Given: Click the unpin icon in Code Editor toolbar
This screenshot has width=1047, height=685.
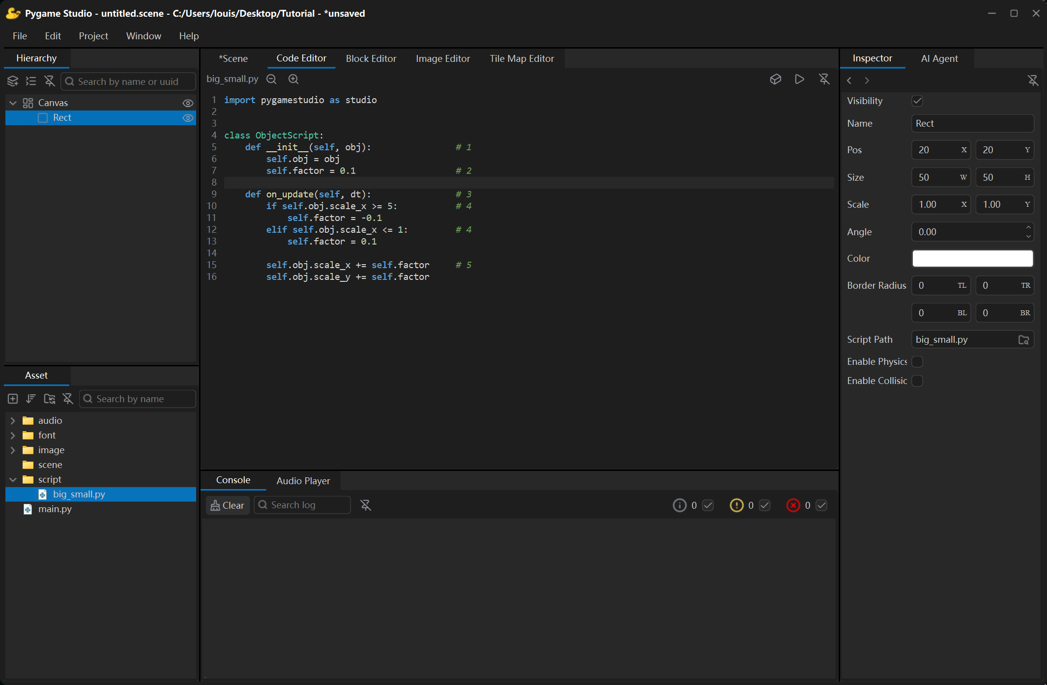Looking at the screenshot, I should click(x=824, y=79).
